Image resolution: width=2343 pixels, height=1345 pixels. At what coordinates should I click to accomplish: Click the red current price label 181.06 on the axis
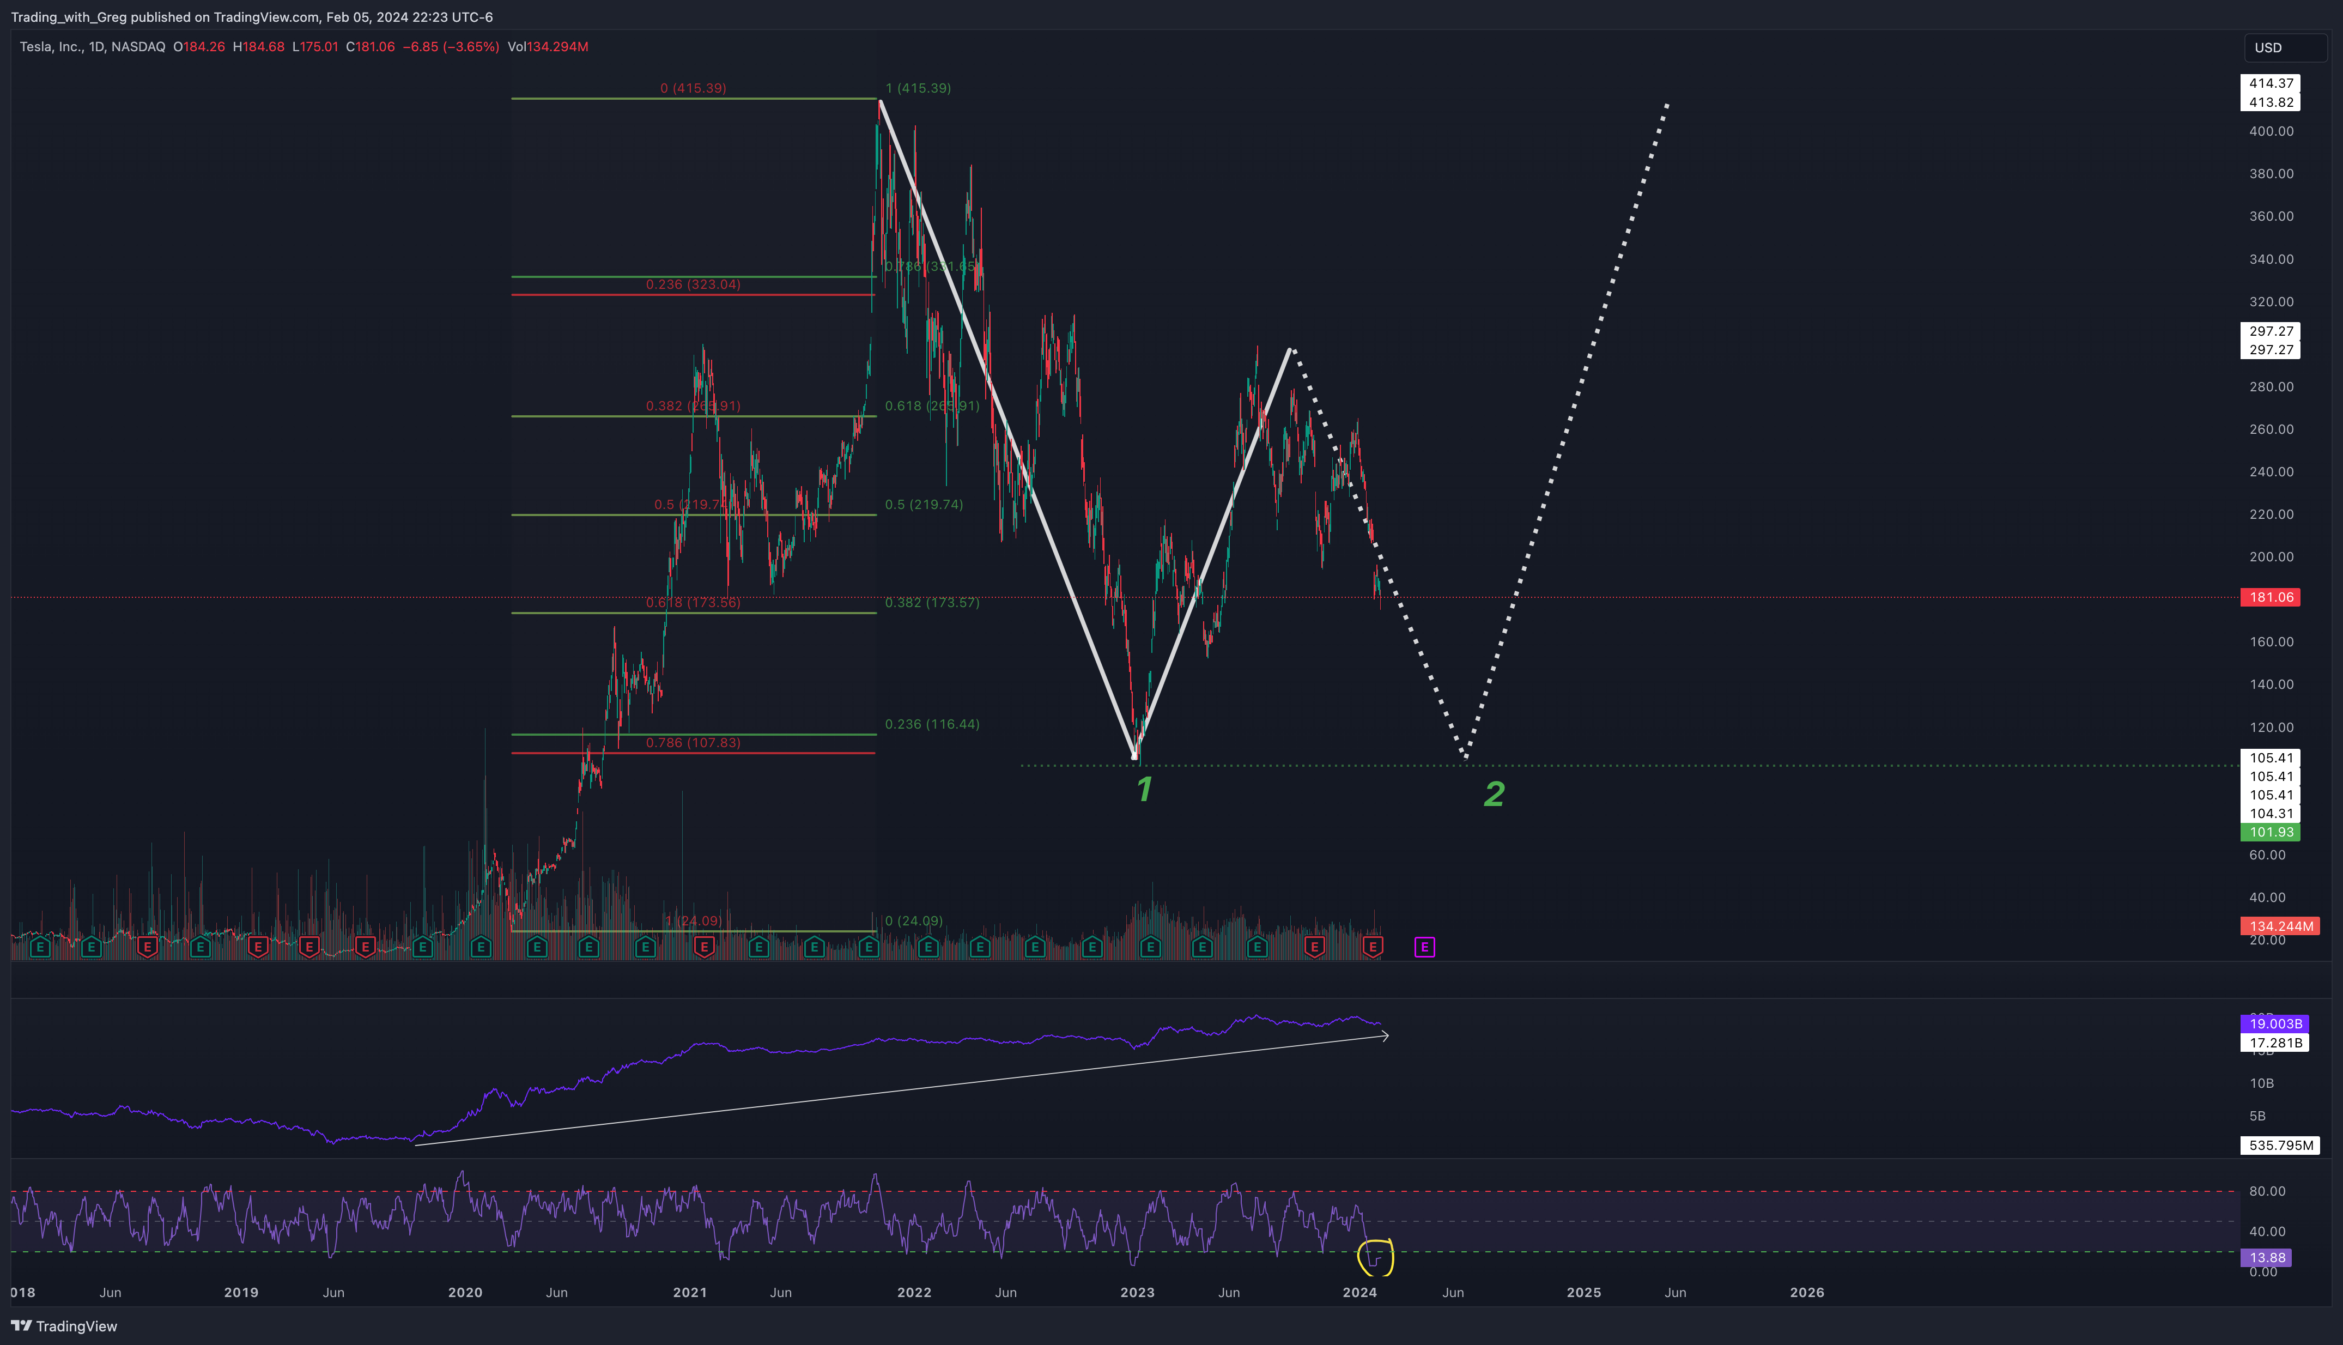pyautogui.click(x=2270, y=598)
